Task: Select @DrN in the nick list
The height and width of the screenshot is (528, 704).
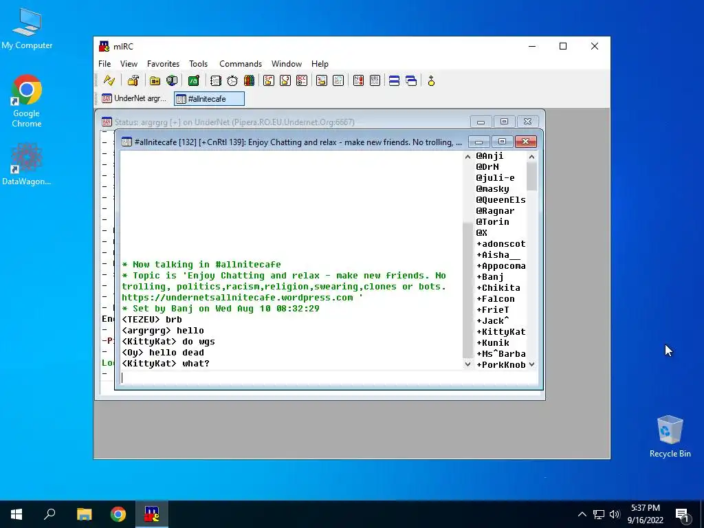Action: tap(487, 166)
